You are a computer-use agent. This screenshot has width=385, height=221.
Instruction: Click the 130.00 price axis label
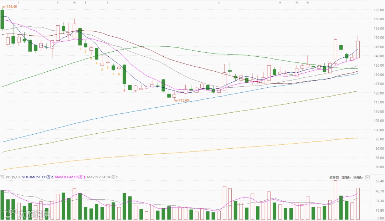point(379,74)
